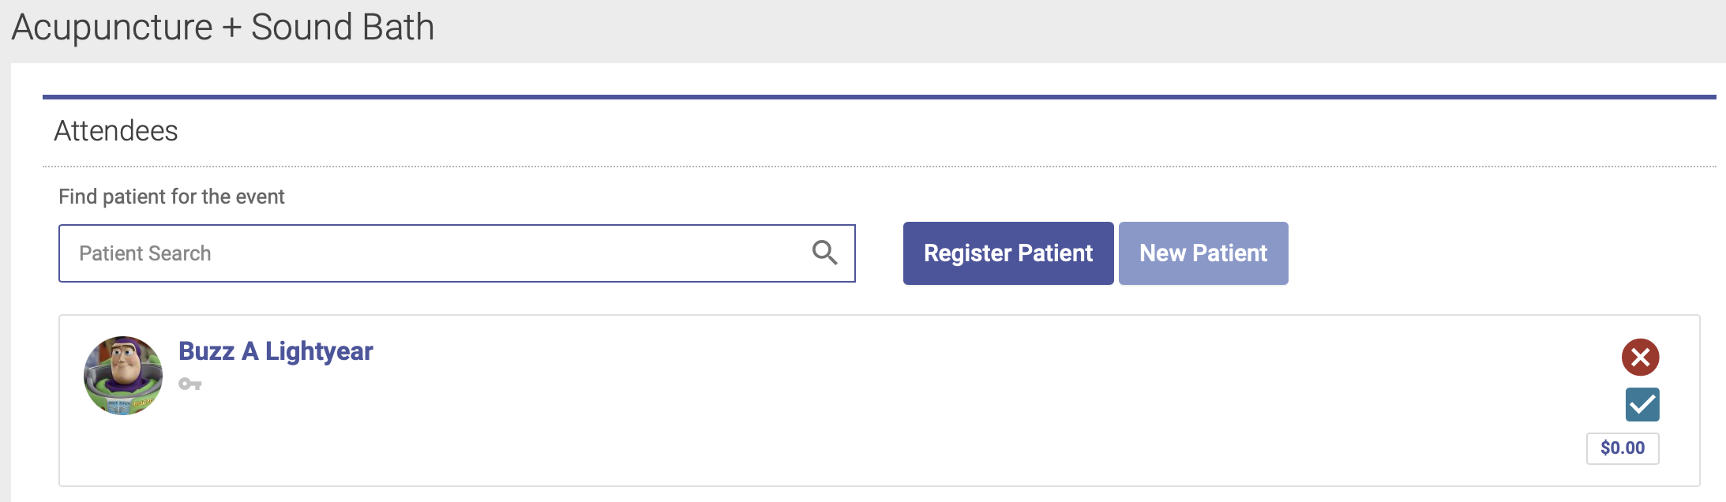Image resolution: width=1726 pixels, height=502 pixels.
Task: Click the dotted divider below Attendees
Action: pyautogui.click(x=869, y=167)
